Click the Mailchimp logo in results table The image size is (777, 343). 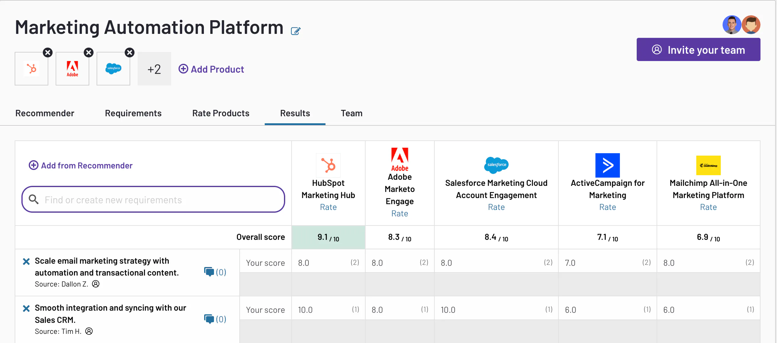pos(708,165)
